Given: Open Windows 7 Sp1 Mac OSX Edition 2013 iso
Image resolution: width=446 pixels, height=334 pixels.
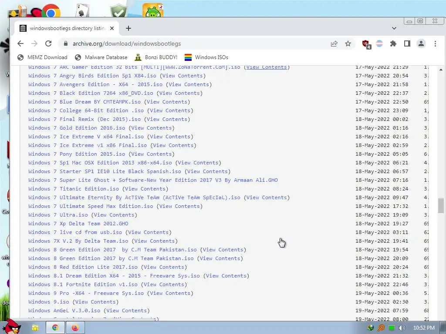Looking at the screenshot, I should (x=100, y=163).
